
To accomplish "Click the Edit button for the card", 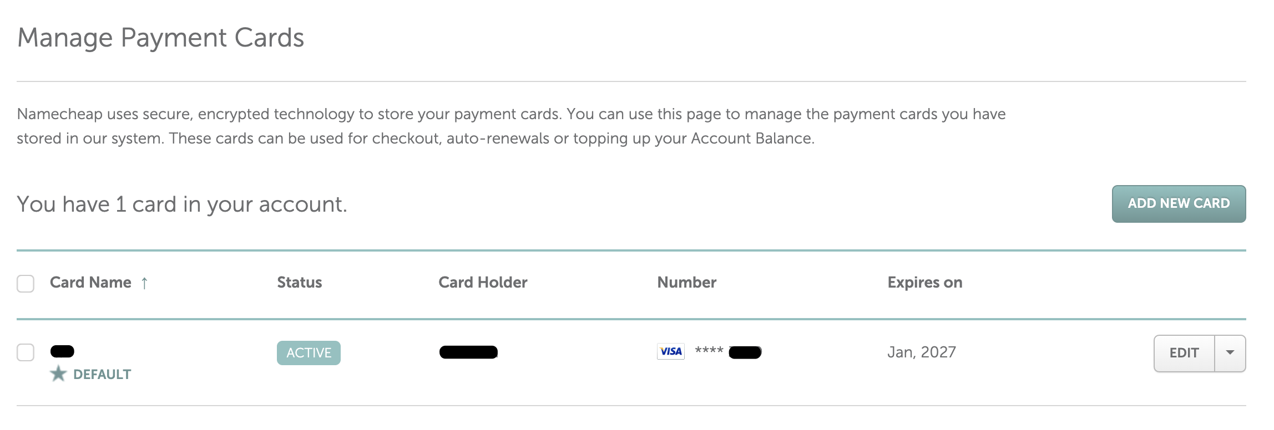I will pyautogui.click(x=1184, y=353).
